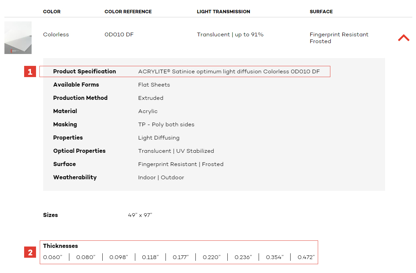The image size is (416, 273).
Task: Click Fingerprint Resistant Frosted in header row
Action: click(x=339, y=38)
